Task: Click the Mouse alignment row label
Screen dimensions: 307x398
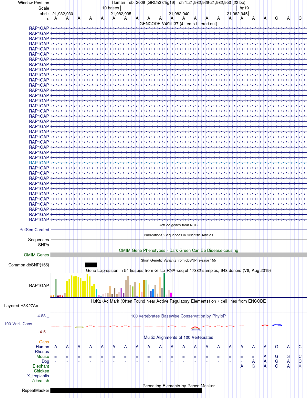Action: coord(43,356)
